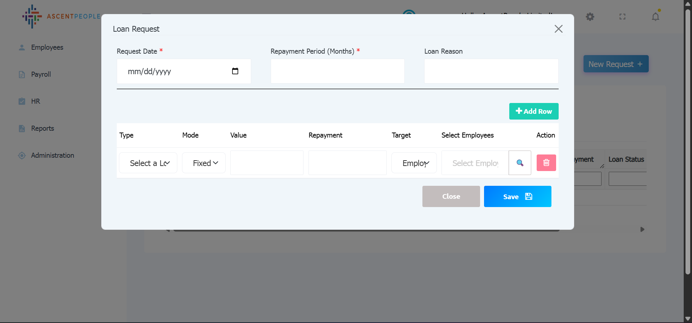Click the Add Row button

click(533, 111)
